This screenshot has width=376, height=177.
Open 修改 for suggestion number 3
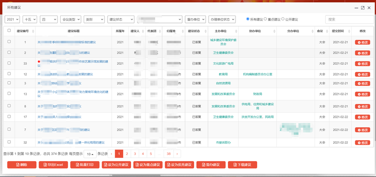coord(362,84)
